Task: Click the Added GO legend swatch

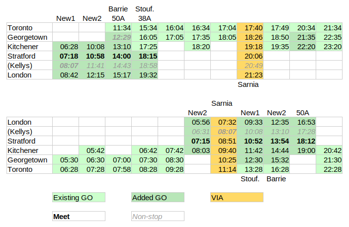Action: (158, 198)
